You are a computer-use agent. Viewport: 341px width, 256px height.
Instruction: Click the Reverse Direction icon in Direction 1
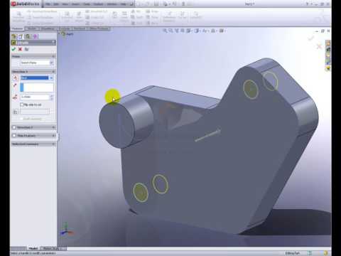[15, 78]
